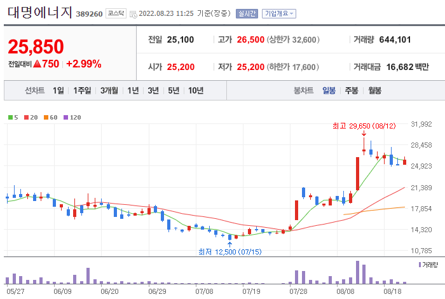The image size is (445, 299).
Task: Click the green 5-day moving average swatch
Action: click(x=11, y=117)
